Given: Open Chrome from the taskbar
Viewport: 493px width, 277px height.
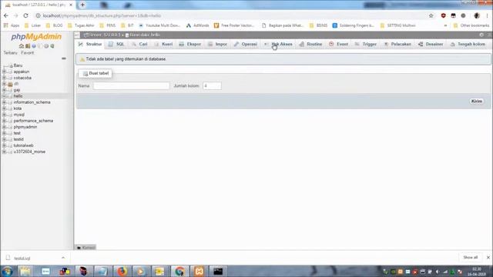Looking at the screenshot, I should click(179, 271).
